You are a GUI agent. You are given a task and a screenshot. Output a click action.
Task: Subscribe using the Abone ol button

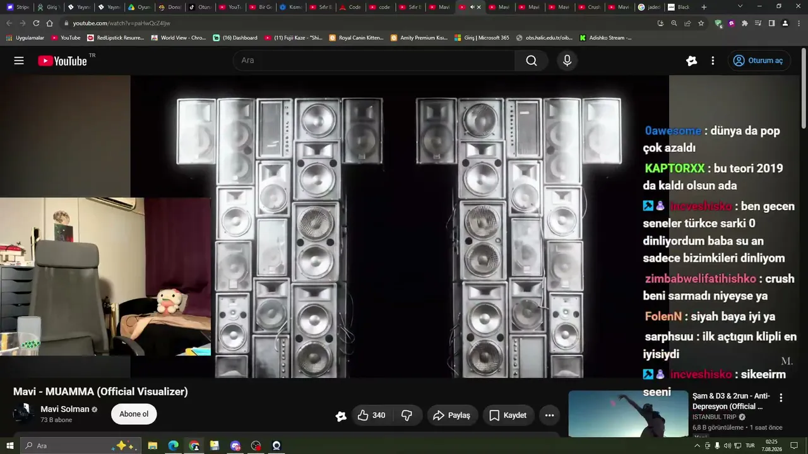[x=134, y=414]
